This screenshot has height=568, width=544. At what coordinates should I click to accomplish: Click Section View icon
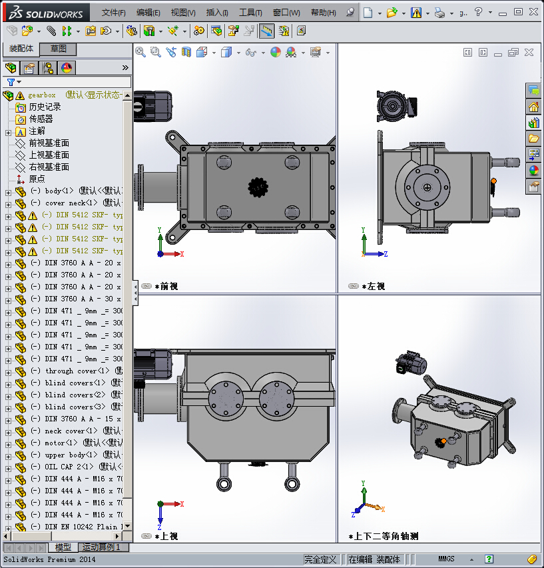(186, 53)
